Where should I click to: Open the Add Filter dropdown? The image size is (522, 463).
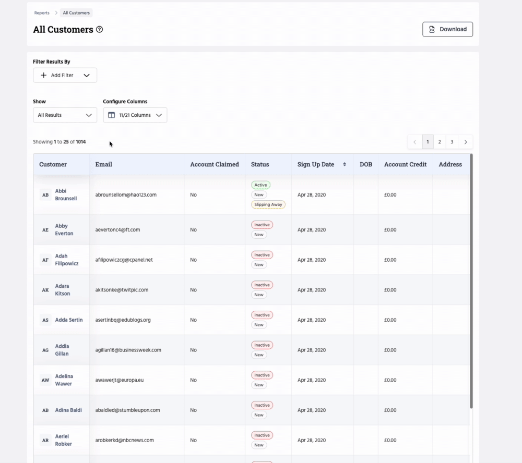coord(65,75)
